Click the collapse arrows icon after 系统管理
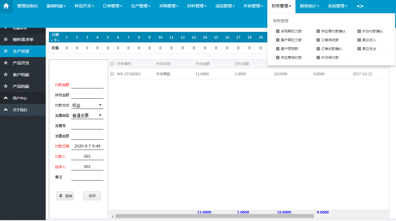This screenshot has width=396, height=221. [x=360, y=6]
